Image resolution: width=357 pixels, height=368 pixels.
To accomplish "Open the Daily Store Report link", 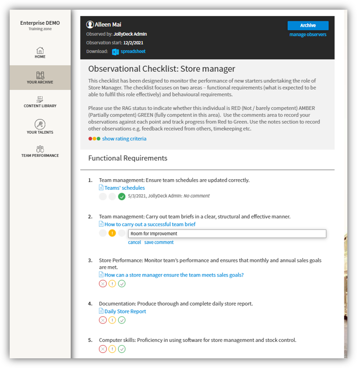I will coord(125,311).
